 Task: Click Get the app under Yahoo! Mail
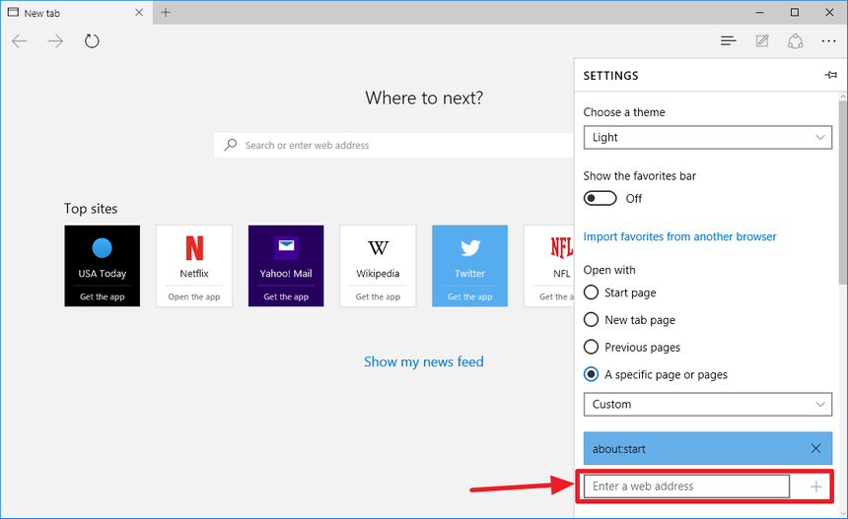pos(286,296)
